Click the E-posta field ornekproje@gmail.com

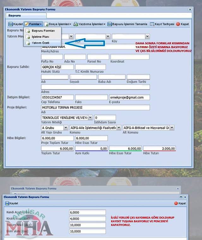pyautogui.click(x=129, y=97)
